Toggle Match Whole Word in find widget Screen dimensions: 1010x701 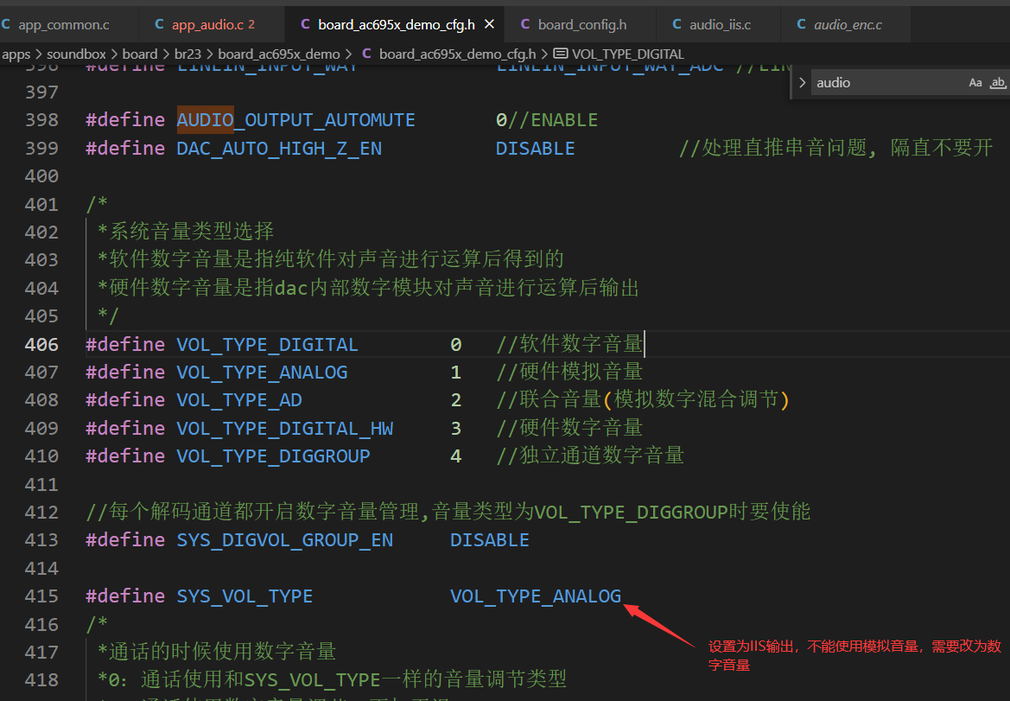(x=998, y=82)
